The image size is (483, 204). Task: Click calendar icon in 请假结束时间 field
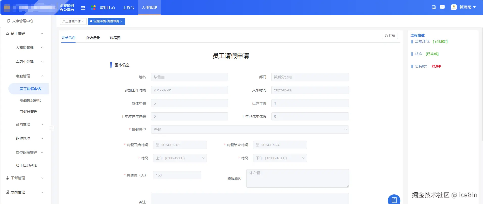(x=257, y=145)
